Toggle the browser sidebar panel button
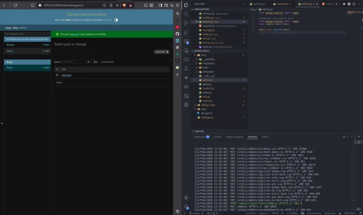The height and width of the screenshot is (215, 363). [160, 5]
